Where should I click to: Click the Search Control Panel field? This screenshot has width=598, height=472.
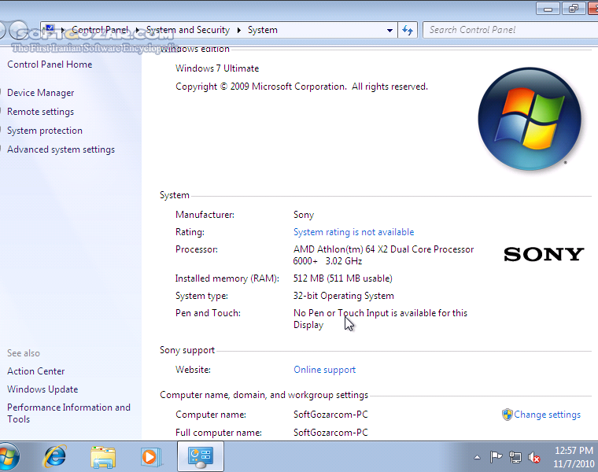pyautogui.click(x=511, y=30)
